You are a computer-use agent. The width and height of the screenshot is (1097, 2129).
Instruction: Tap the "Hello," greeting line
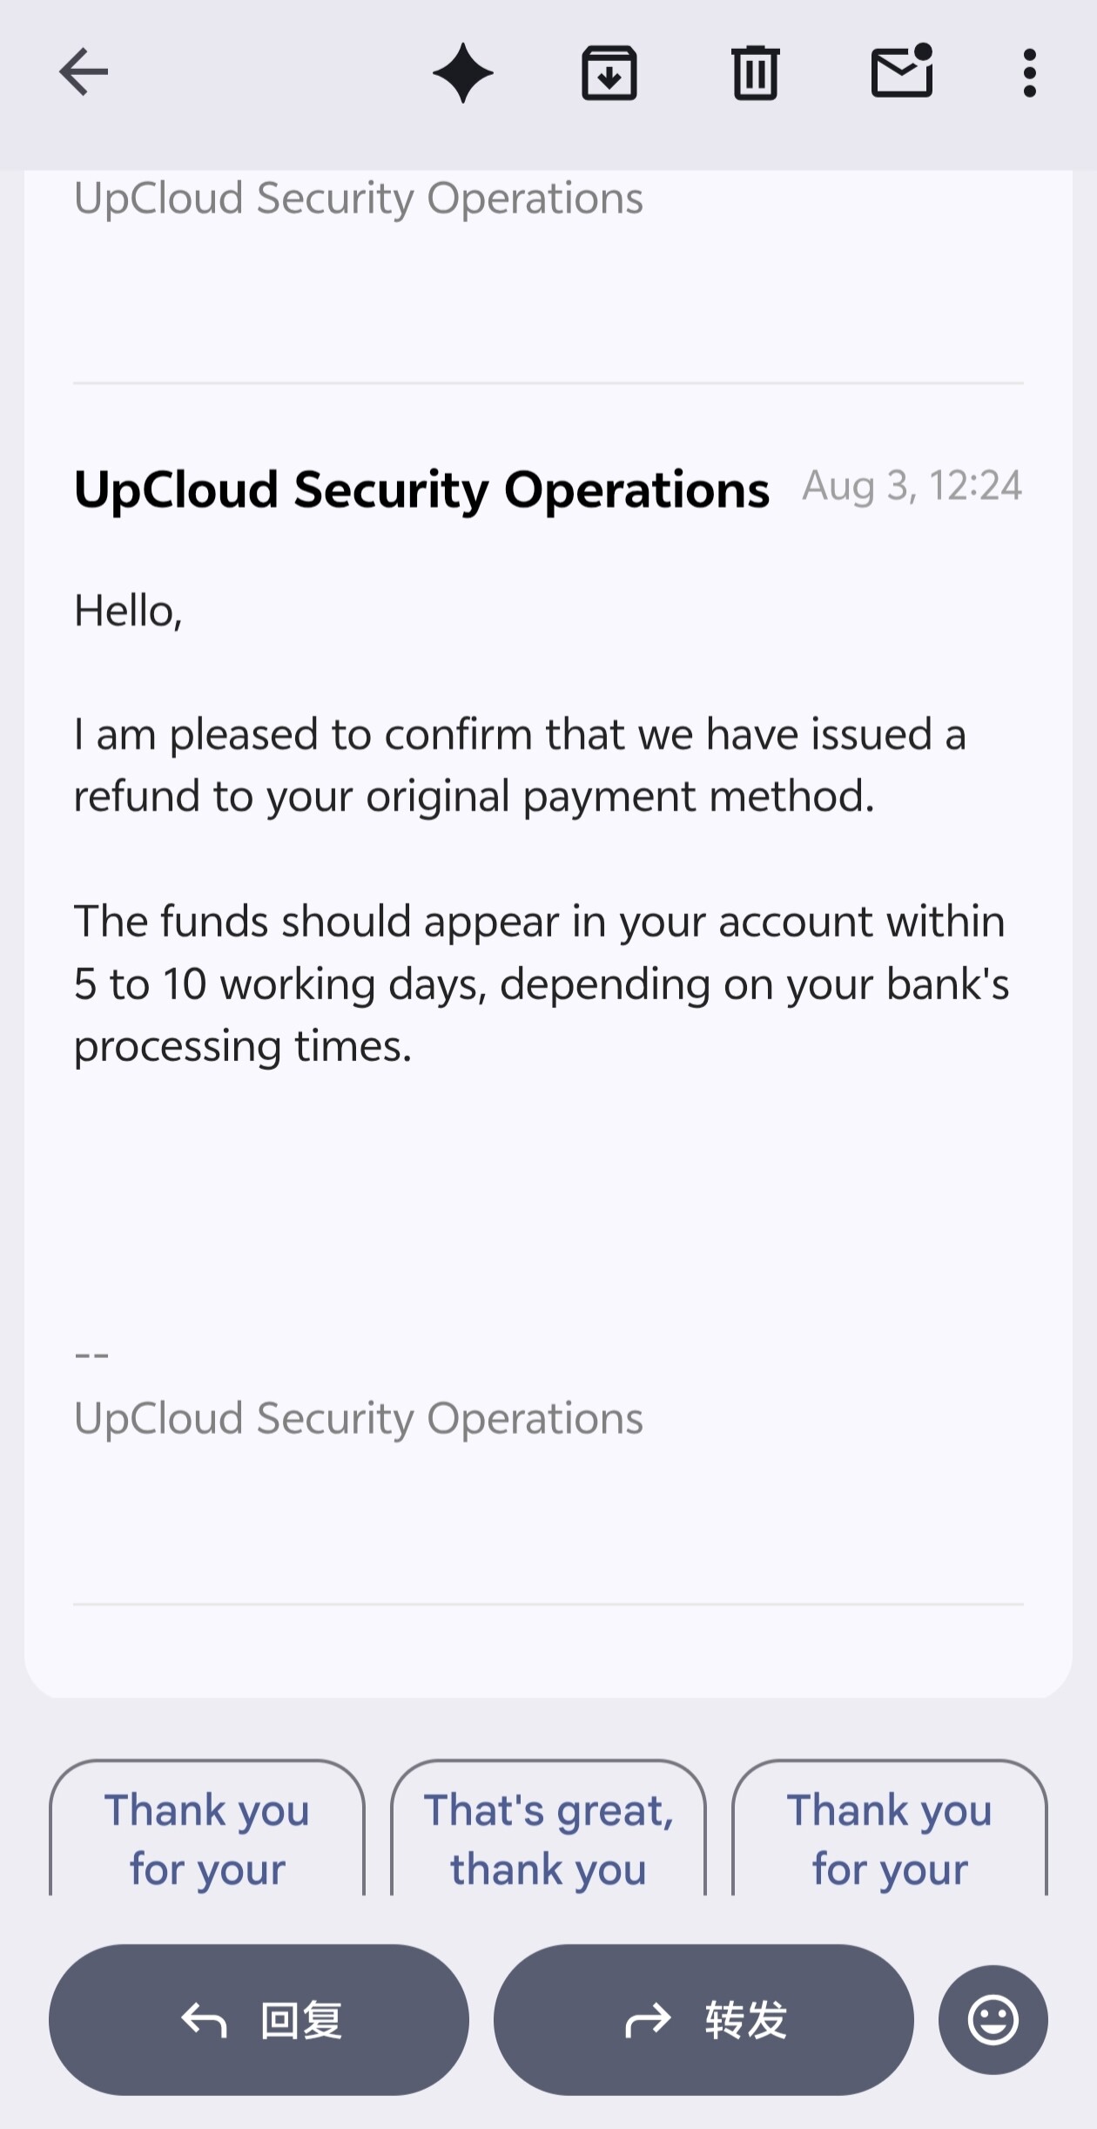[x=128, y=611]
